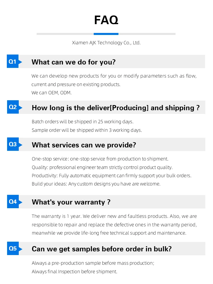Click the "We can OEM, ODM." line
Viewport: 213px width, 284px height.
(x=51, y=93)
